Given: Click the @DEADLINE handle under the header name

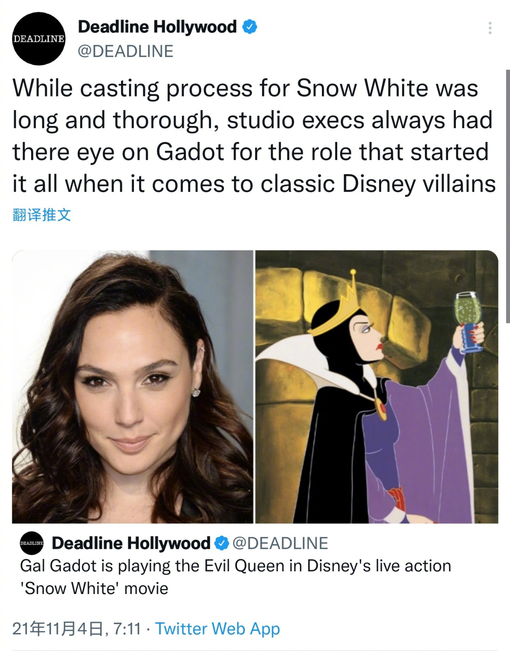Looking at the screenshot, I should click(126, 51).
